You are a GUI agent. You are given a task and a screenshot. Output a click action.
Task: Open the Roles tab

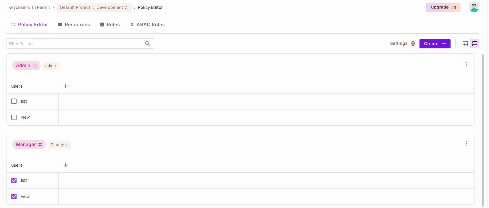[x=110, y=25]
